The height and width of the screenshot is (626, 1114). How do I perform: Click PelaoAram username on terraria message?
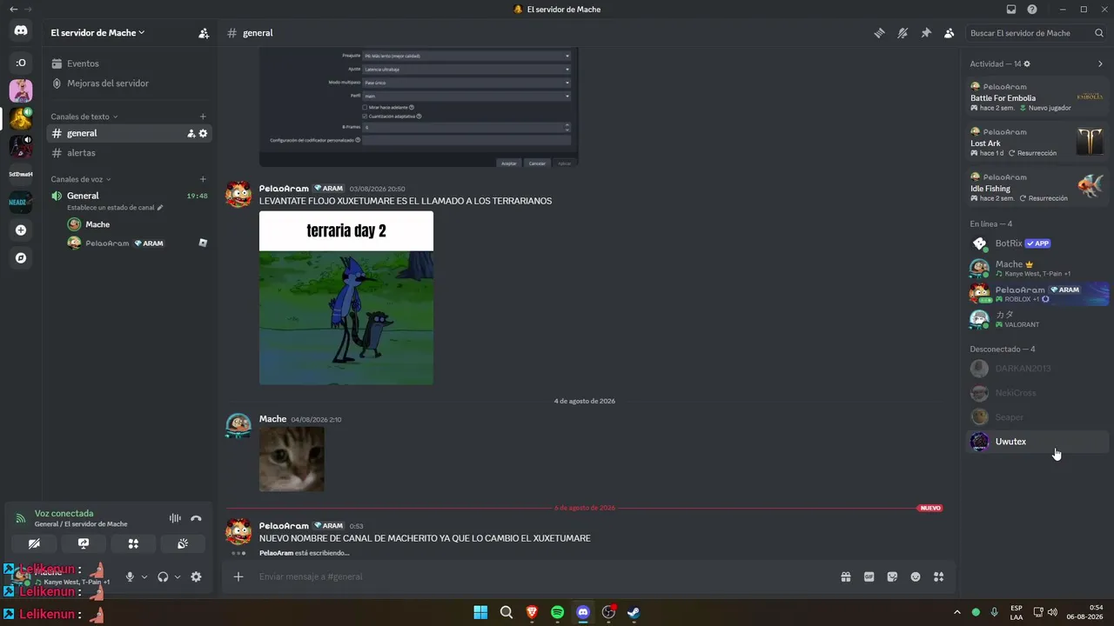pos(284,189)
